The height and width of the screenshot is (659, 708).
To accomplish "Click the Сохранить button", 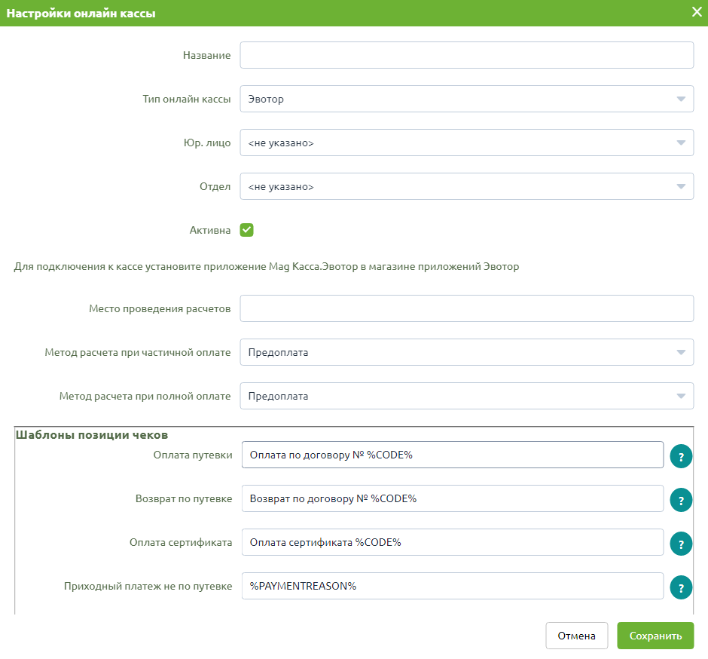I will click(655, 636).
